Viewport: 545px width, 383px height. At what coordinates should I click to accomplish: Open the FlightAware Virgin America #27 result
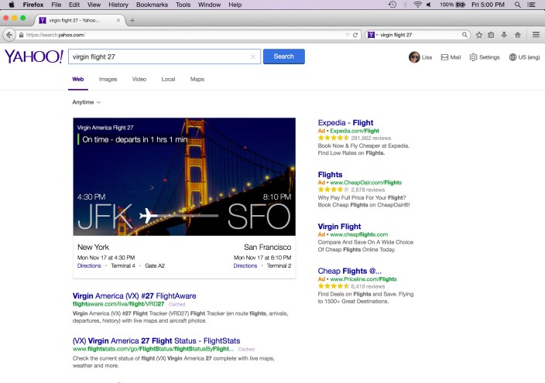pyautogui.click(x=134, y=296)
